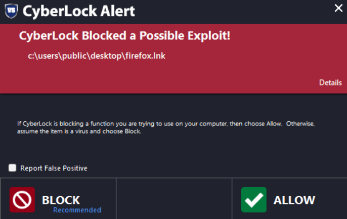
Task: Click dark empty area above the instruction text
Action: point(172,105)
